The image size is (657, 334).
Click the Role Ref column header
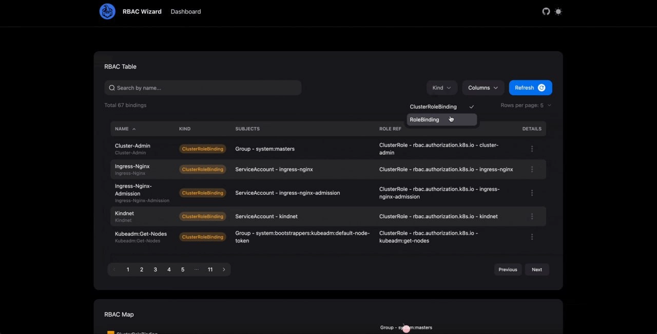point(390,129)
